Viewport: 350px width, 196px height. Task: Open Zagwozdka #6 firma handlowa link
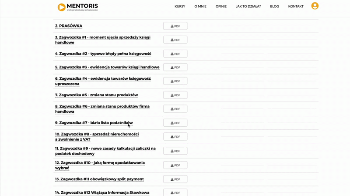coord(102,109)
